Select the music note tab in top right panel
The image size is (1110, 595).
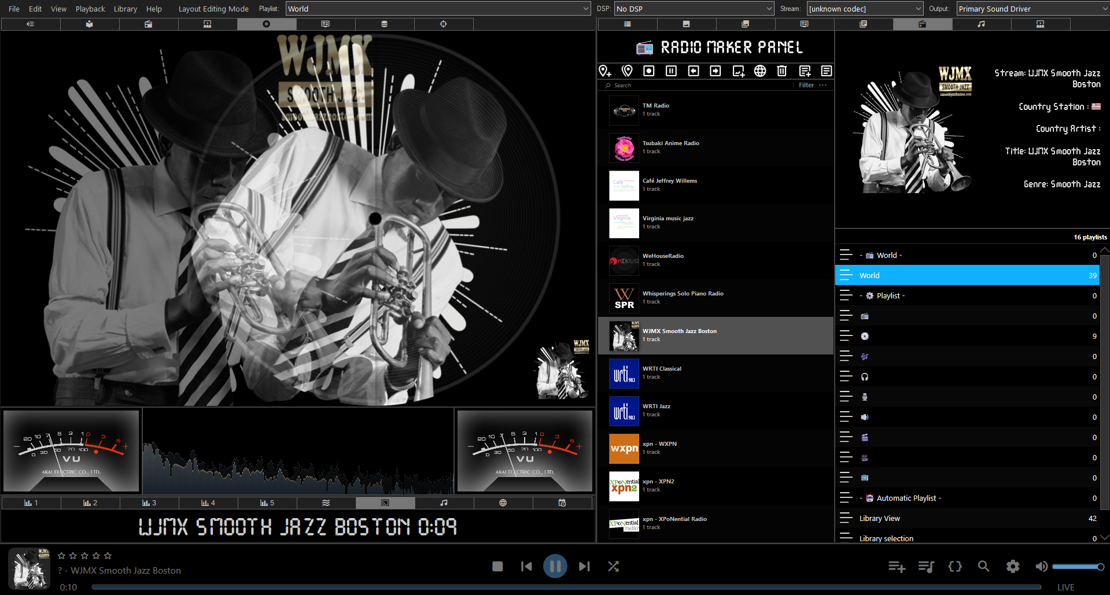point(981,24)
